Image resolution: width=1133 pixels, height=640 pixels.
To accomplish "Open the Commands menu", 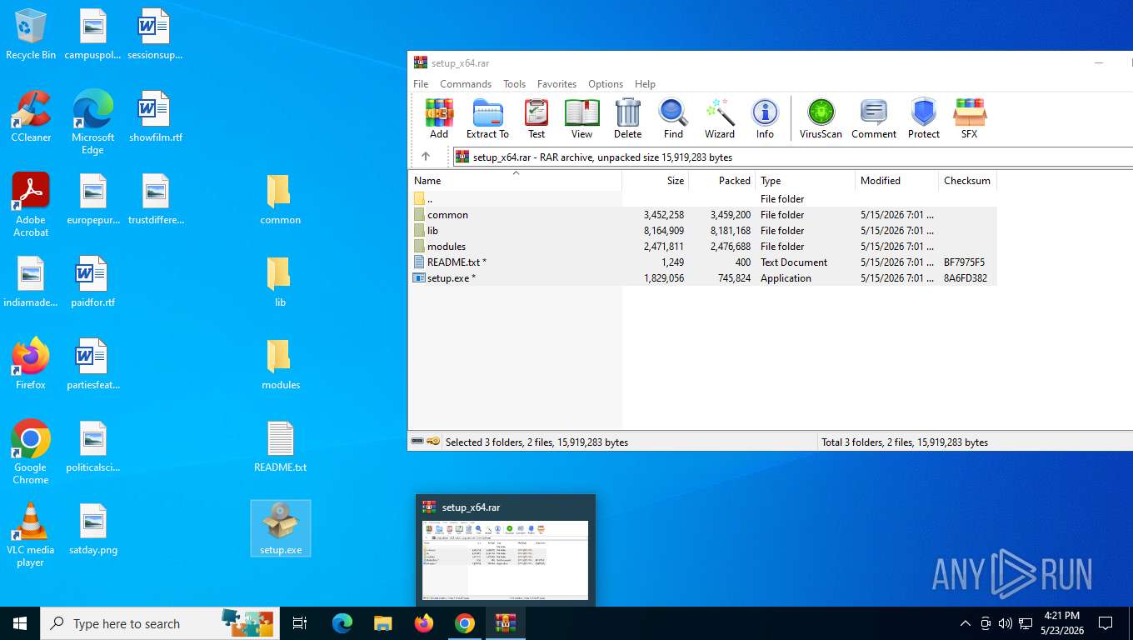I will coord(466,84).
